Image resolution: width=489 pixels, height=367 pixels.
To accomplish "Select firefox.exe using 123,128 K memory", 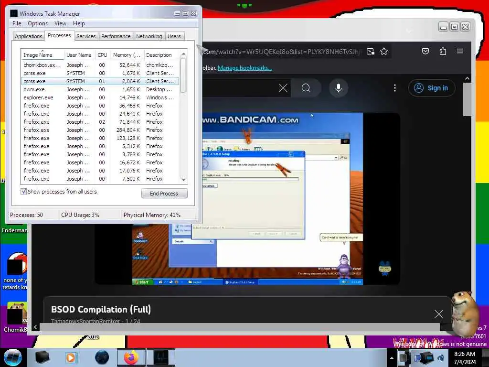I will [x=100, y=138].
